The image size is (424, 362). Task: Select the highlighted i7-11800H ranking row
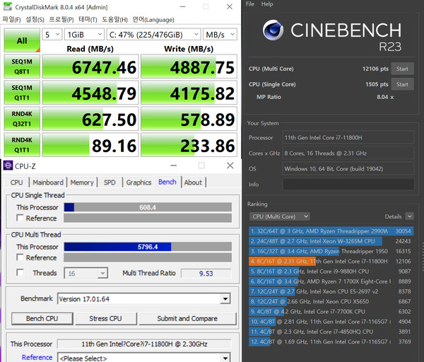331,261
